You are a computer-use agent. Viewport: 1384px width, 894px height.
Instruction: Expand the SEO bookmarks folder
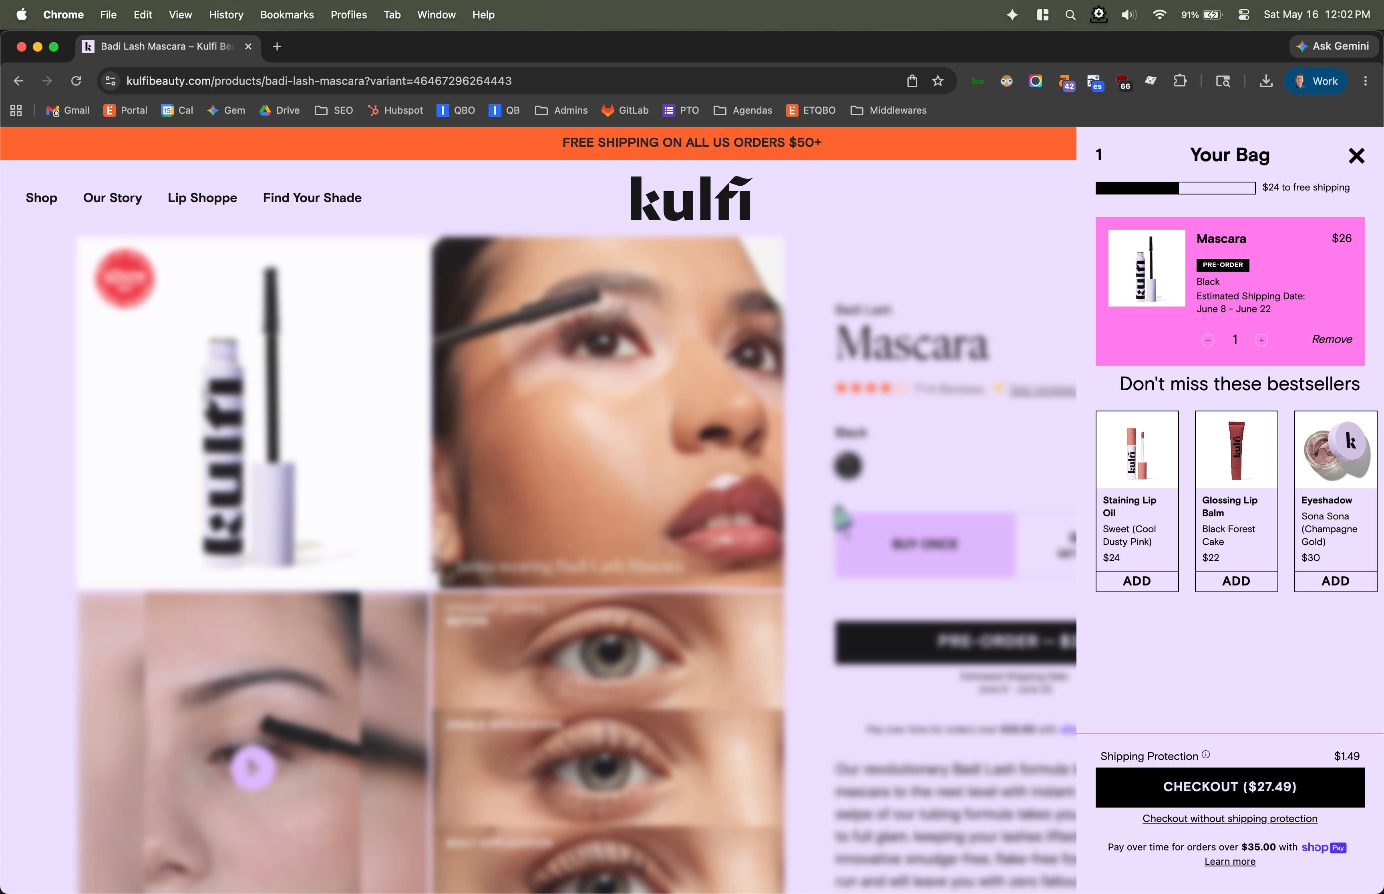(x=334, y=110)
